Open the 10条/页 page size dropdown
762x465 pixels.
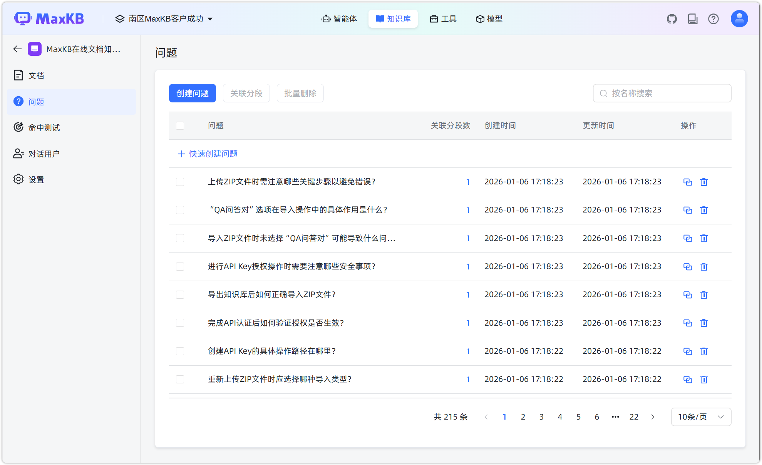[x=700, y=416]
